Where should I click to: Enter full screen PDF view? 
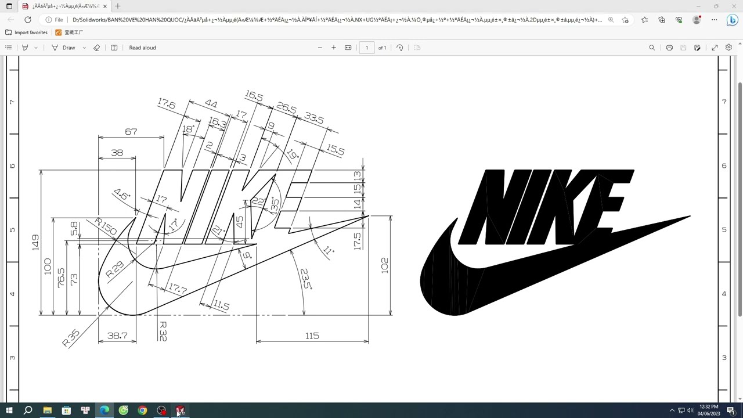point(715,48)
